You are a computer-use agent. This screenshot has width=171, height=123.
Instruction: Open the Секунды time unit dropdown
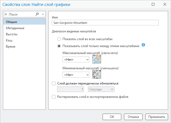pyautogui.click(x=101, y=89)
